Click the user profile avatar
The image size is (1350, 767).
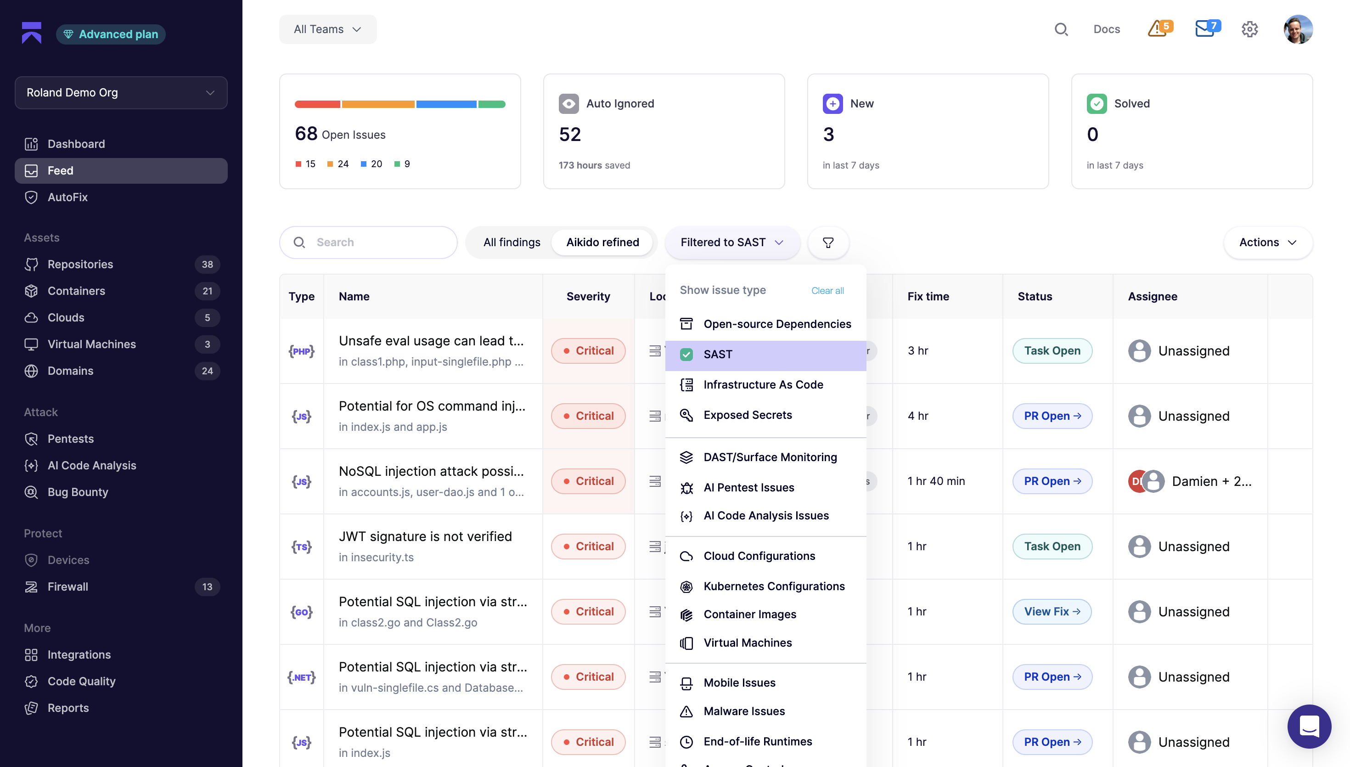(x=1298, y=29)
